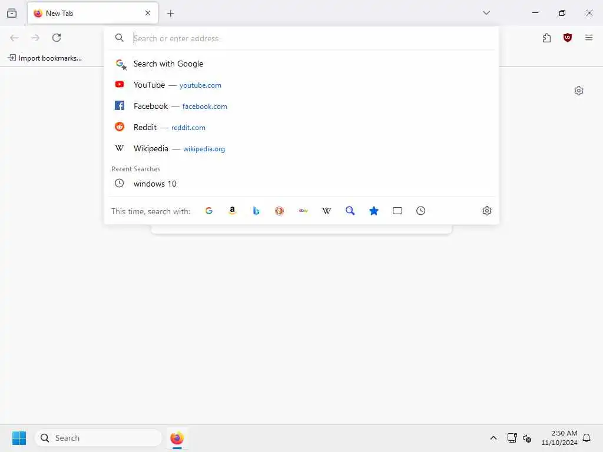Click Firefox icon in the taskbar
This screenshot has width=603, height=452.
177,438
